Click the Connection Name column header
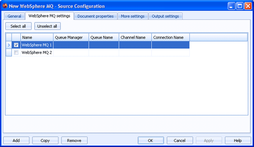 pos(171,37)
